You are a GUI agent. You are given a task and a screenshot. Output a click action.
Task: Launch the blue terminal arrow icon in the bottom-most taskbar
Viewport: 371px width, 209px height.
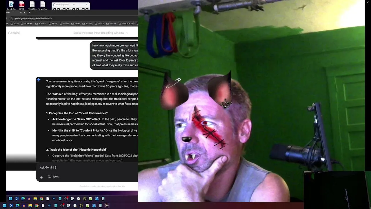pyautogui.click(x=11, y=206)
